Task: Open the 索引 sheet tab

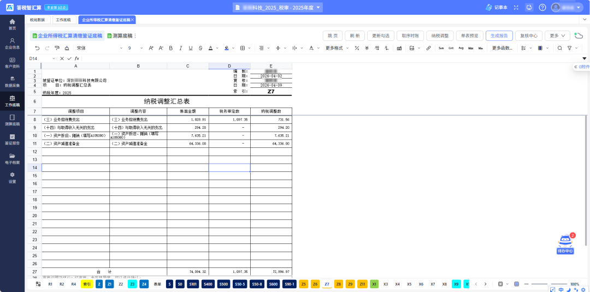Action: click(87, 284)
